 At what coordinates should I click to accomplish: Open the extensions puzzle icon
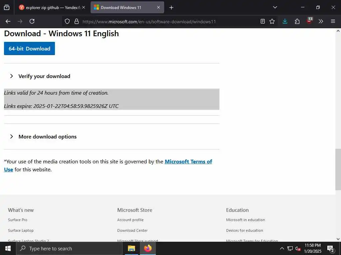297,21
